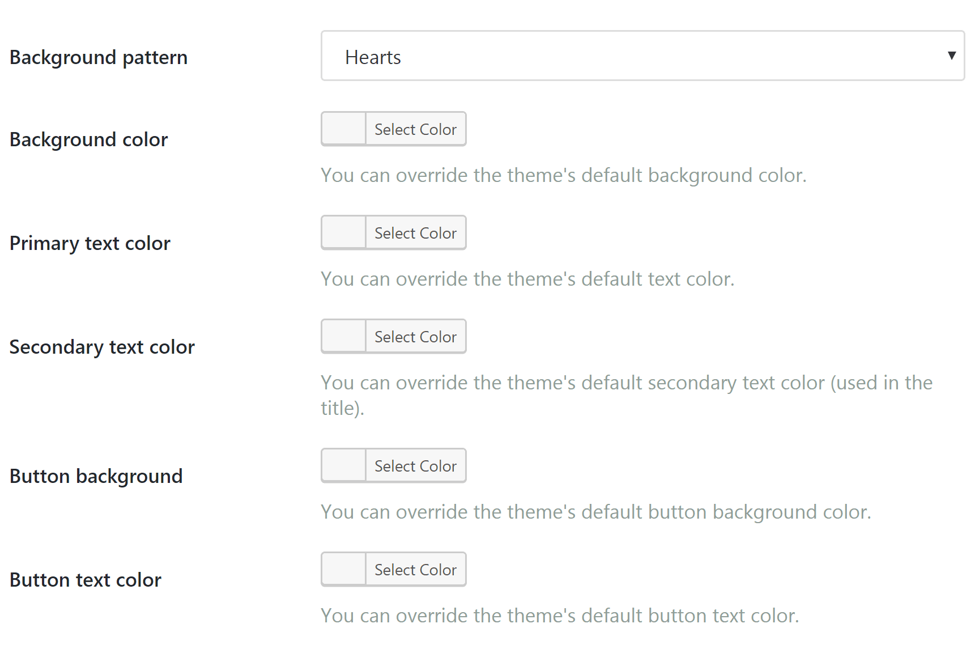Click the Button background color swatch
The width and height of the screenshot is (975, 649).
click(x=344, y=466)
